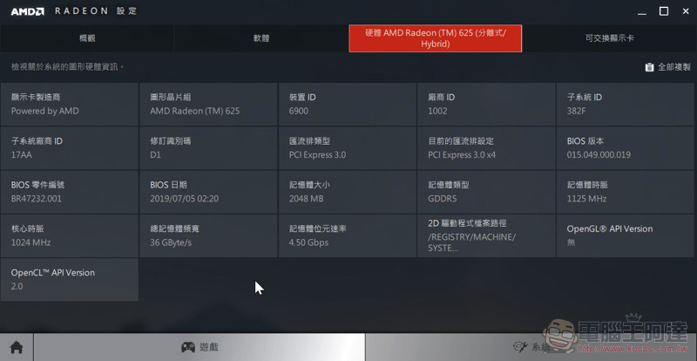Click the 記憶體時脈 1125 MHz cell
Image resolution: width=697 pixels, height=361 pixels.
click(626, 192)
